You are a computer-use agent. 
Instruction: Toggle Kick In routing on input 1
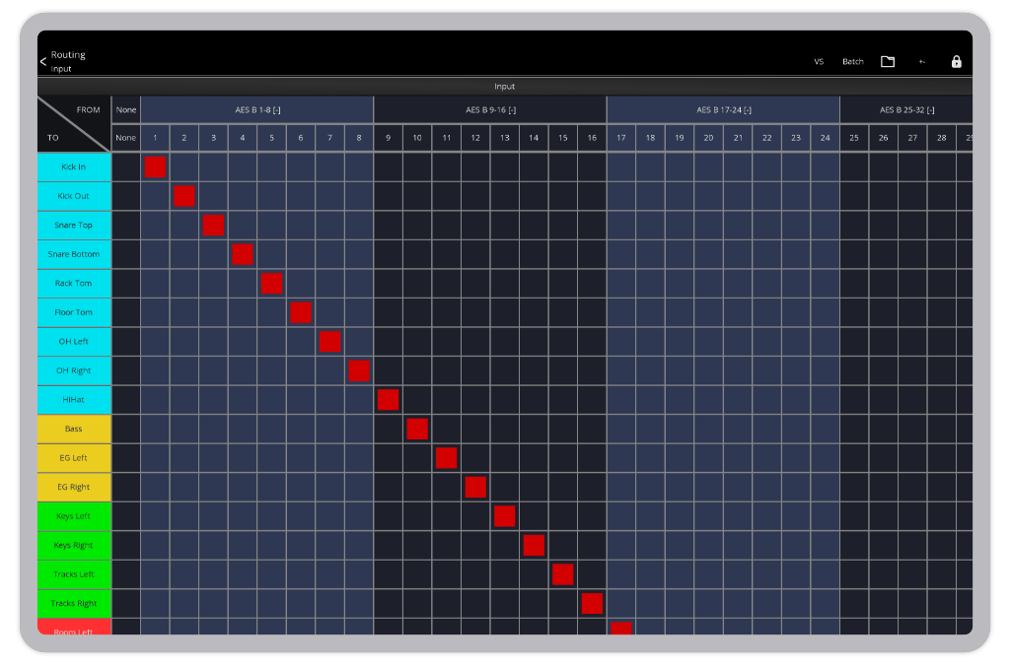tap(154, 167)
